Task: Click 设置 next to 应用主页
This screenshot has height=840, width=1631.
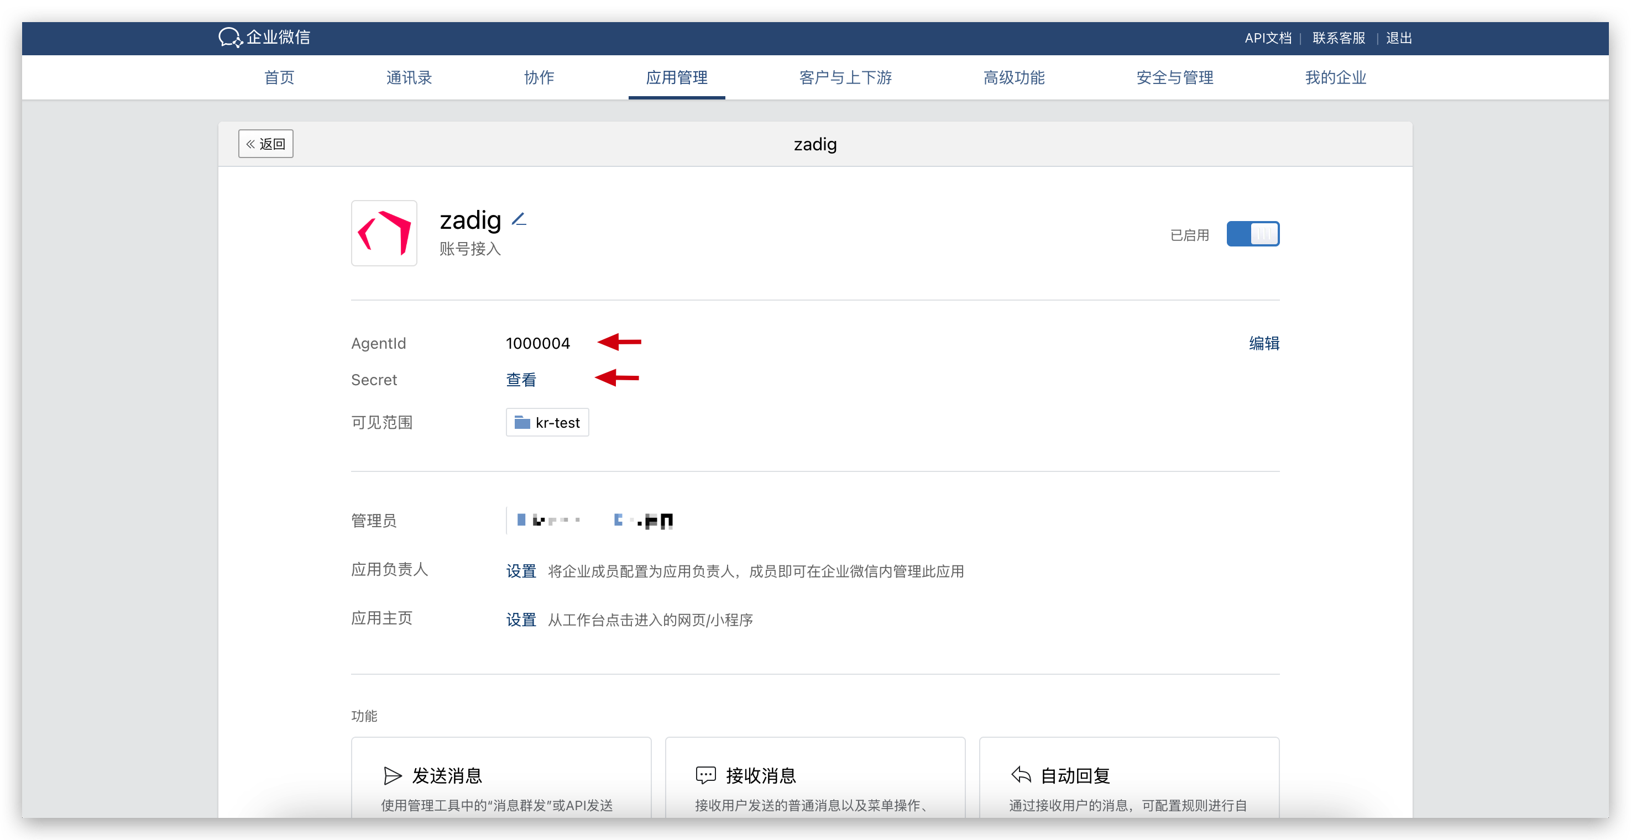Action: (520, 620)
